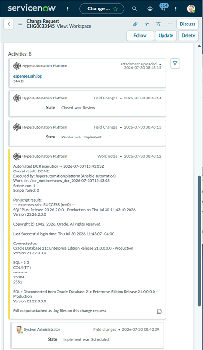Viewport: 203px width, 350px height.
Task: Go back with the left chevron button
Action: [x=8, y=24]
